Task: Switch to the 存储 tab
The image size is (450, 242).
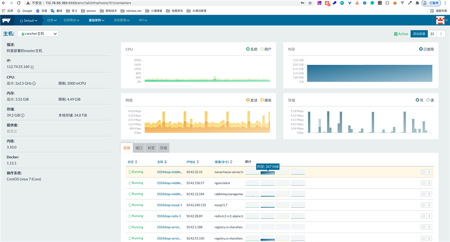Action: click(x=163, y=148)
